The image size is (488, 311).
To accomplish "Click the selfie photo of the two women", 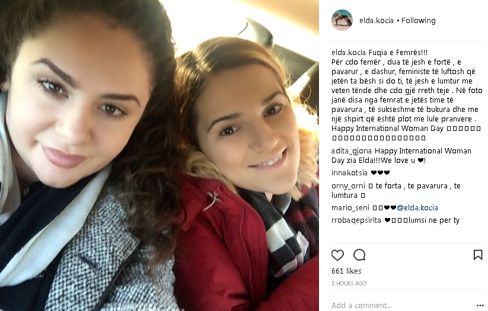I will (x=160, y=155).
